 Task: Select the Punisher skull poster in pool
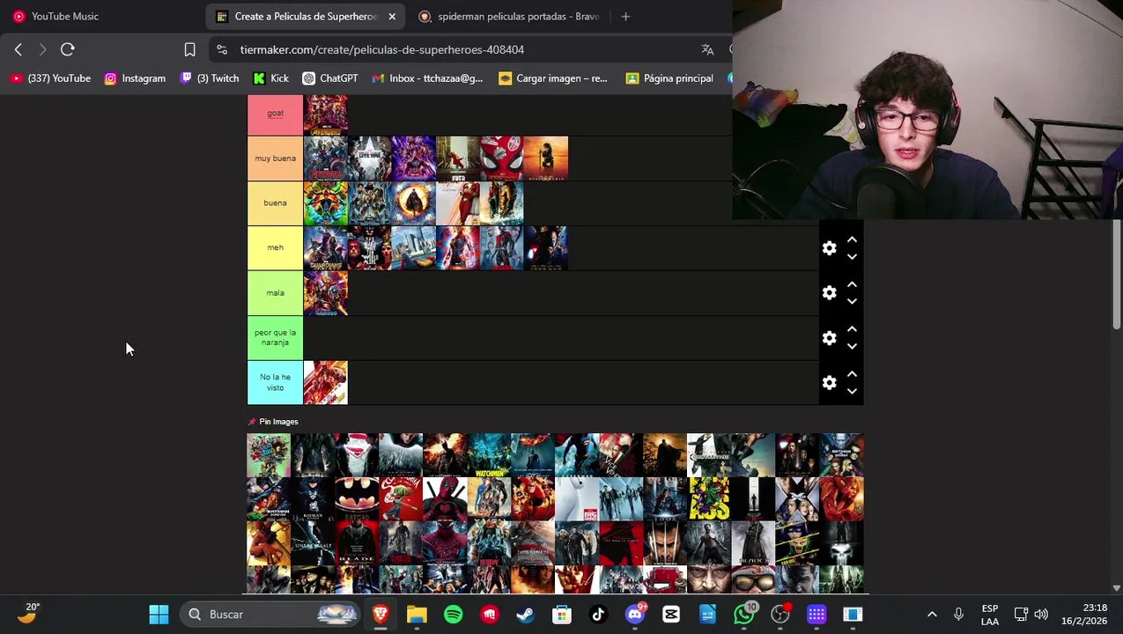pyautogui.click(x=841, y=543)
